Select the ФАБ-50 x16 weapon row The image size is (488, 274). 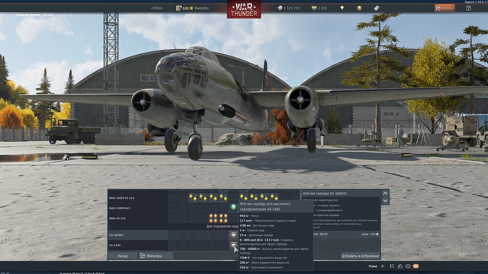click(138, 218)
